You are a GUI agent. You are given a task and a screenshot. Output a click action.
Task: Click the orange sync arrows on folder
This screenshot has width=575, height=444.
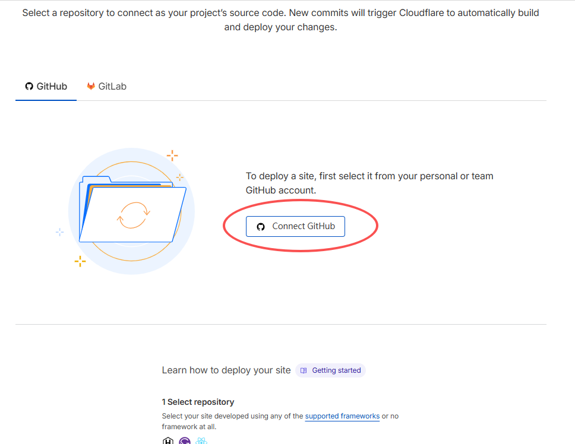click(x=134, y=215)
